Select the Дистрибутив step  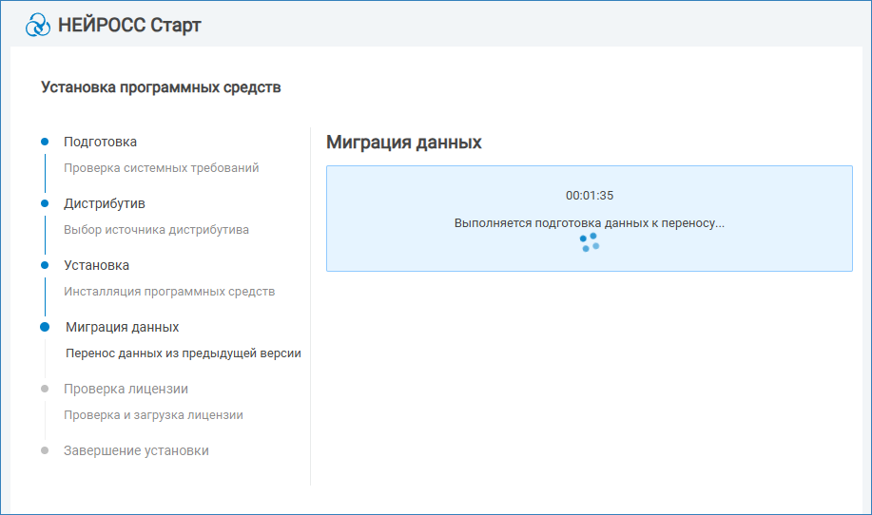point(104,203)
